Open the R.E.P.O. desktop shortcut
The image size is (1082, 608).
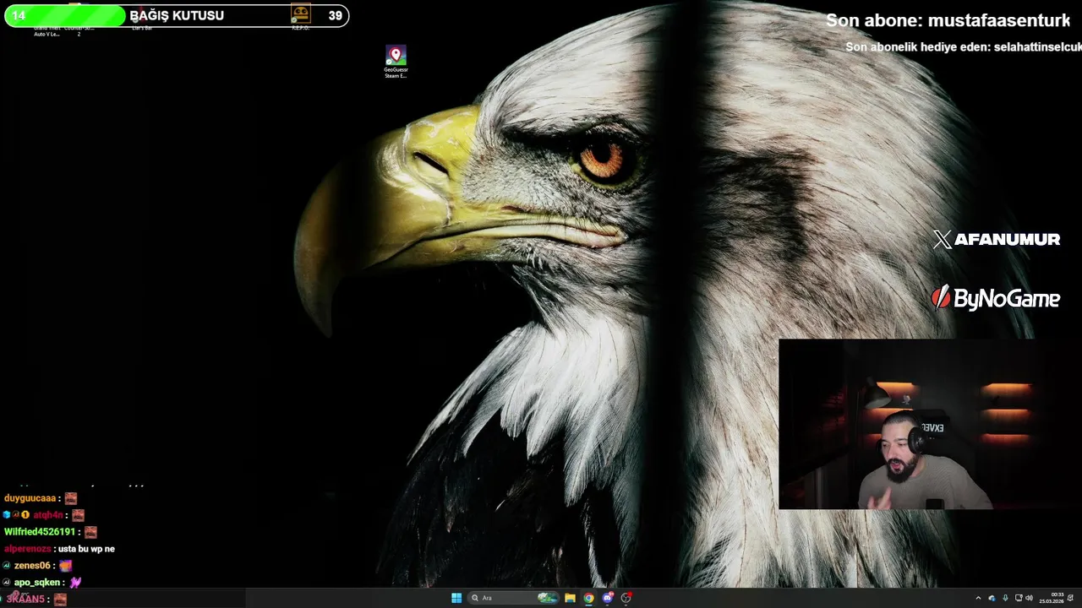[x=301, y=17]
